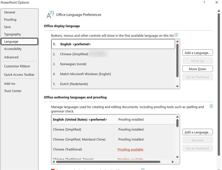Click the display language list scrollbar thumb
Screen dimensions: 222x170
point(177,61)
